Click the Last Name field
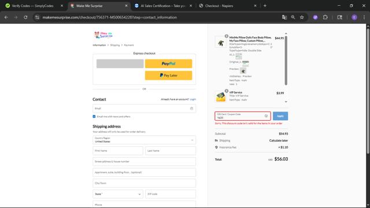Image resolution: width=370 pixels, height=208 pixels. 171,151
